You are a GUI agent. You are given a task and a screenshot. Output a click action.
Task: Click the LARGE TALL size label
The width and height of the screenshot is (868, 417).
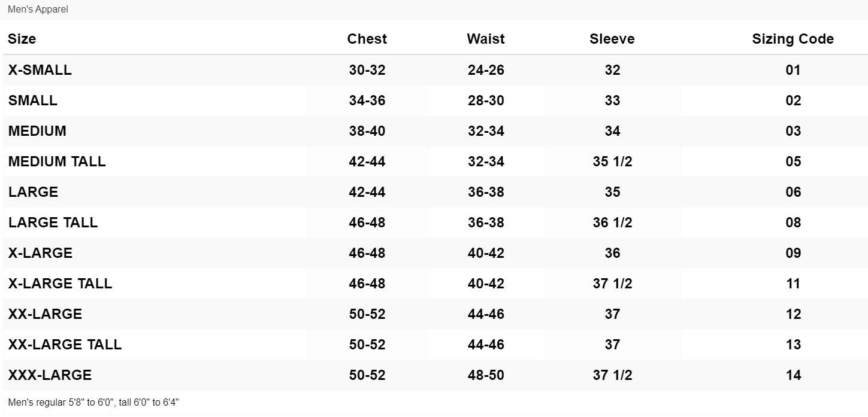point(53,223)
